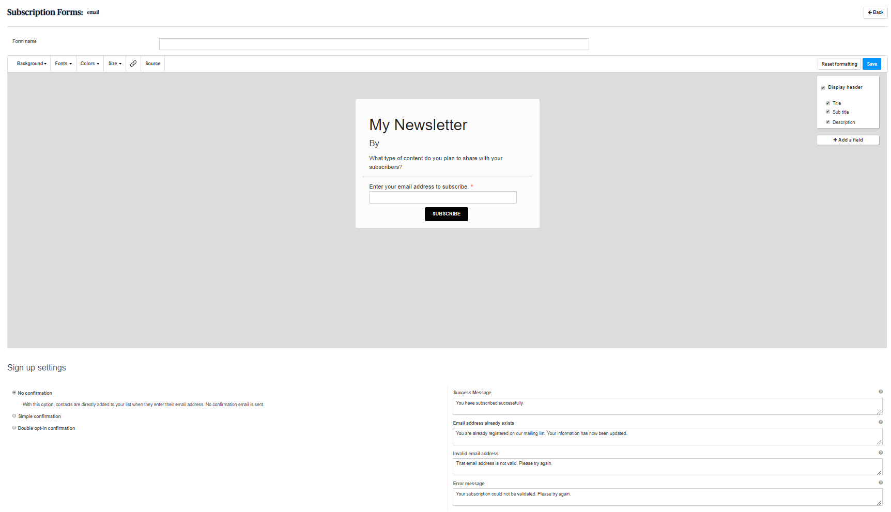891x512 pixels.
Task: Expand the Fonts dropdown menu
Action: (x=63, y=64)
